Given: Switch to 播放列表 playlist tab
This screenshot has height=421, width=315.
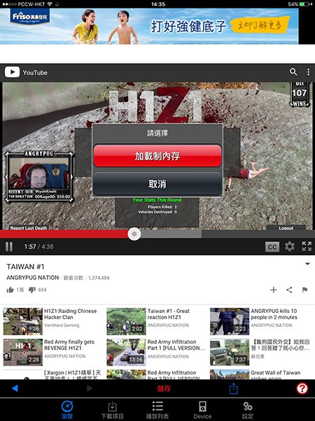Looking at the screenshot, I should pos(157,410).
